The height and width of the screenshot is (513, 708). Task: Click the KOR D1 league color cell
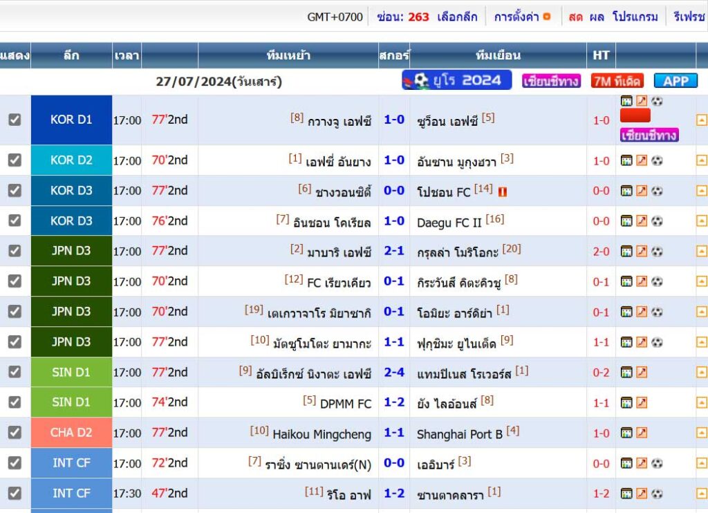tap(71, 120)
